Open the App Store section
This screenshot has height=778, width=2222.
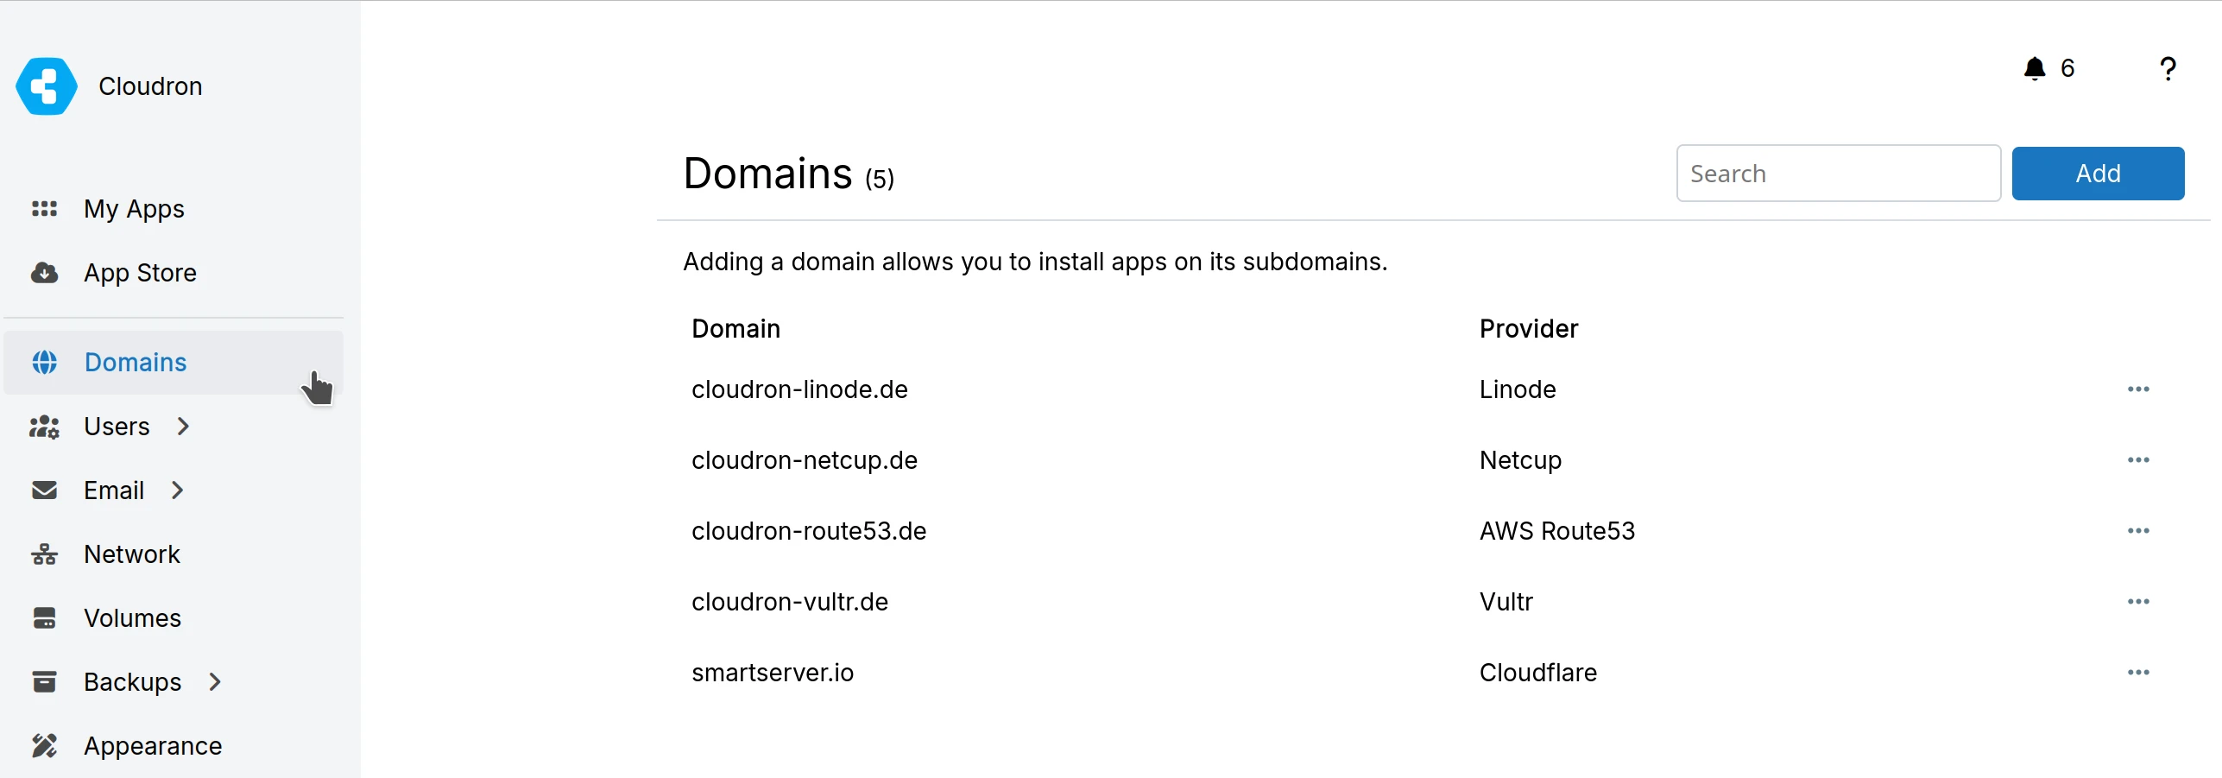(140, 273)
